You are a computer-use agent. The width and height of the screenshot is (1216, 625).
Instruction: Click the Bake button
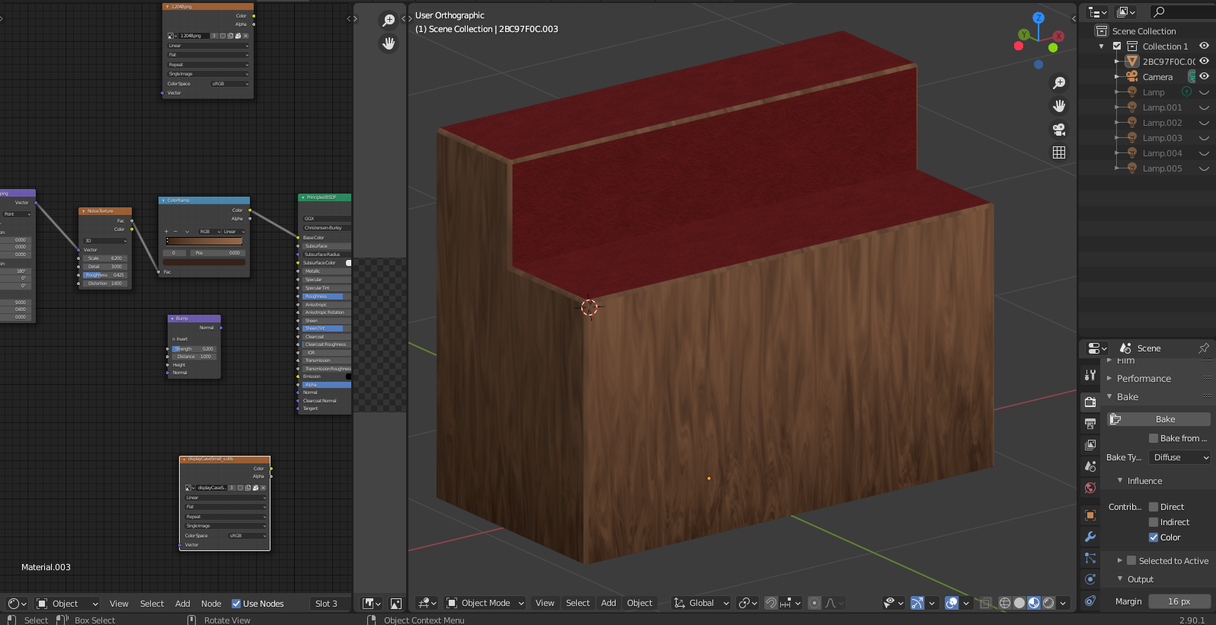(x=1158, y=419)
